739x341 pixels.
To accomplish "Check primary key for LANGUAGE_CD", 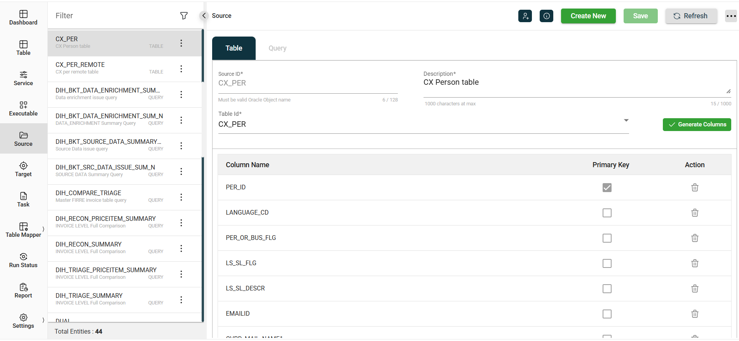I will click(607, 213).
